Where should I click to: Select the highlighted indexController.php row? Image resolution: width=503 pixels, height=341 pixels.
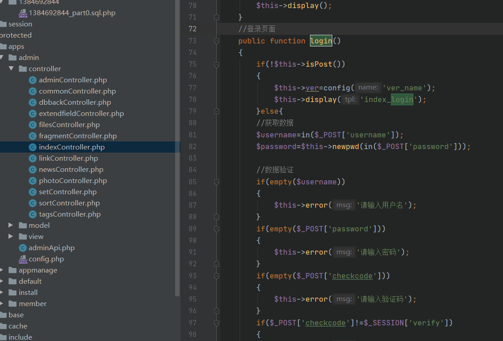pos(90,147)
